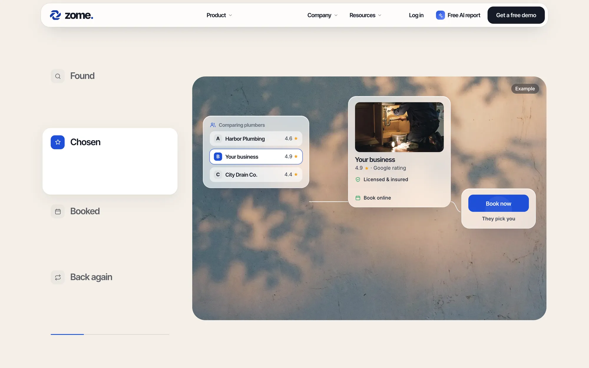Click the Free AI report link
This screenshot has width=589, height=368.
pos(458,15)
